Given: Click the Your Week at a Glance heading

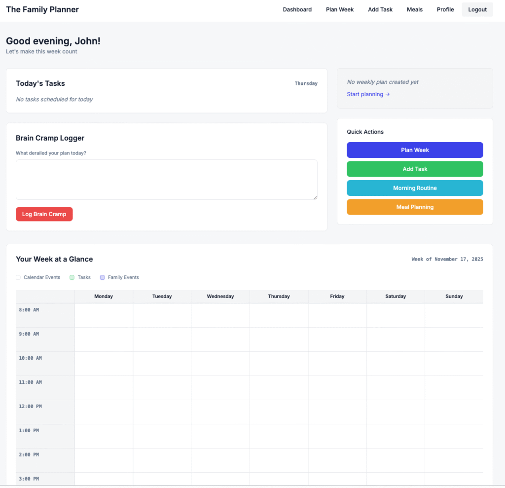Looking at the screenshot, I should (54, 259).
